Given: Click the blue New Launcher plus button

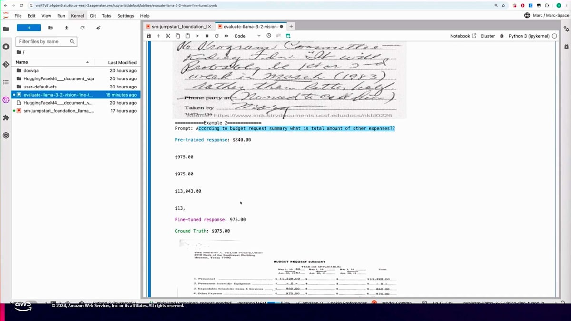Looking at the screenshot, I should [29, 28].
